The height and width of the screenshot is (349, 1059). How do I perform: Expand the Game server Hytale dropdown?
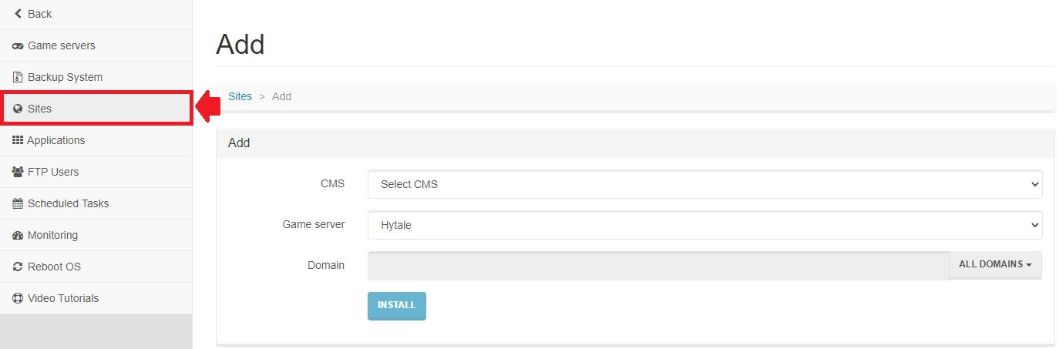704,225
